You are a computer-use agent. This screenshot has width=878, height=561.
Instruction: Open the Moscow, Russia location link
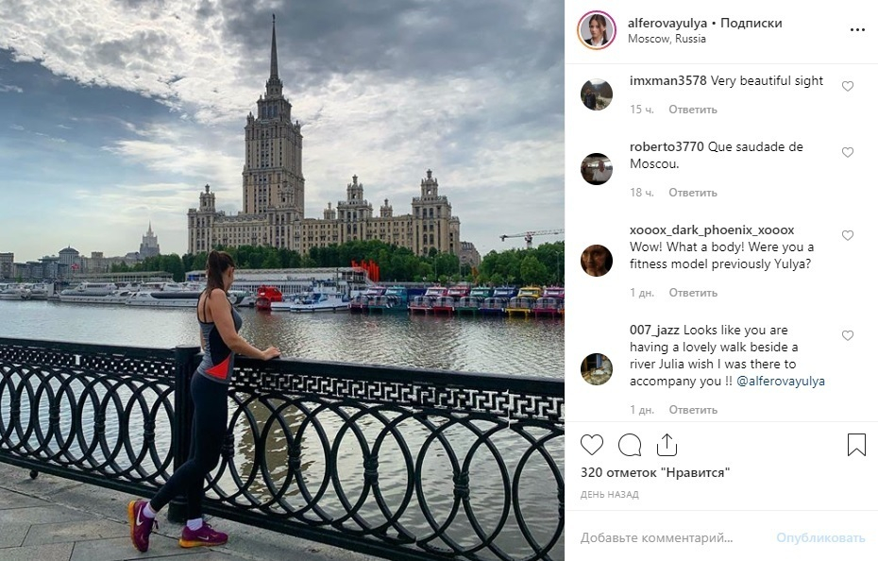667,39
